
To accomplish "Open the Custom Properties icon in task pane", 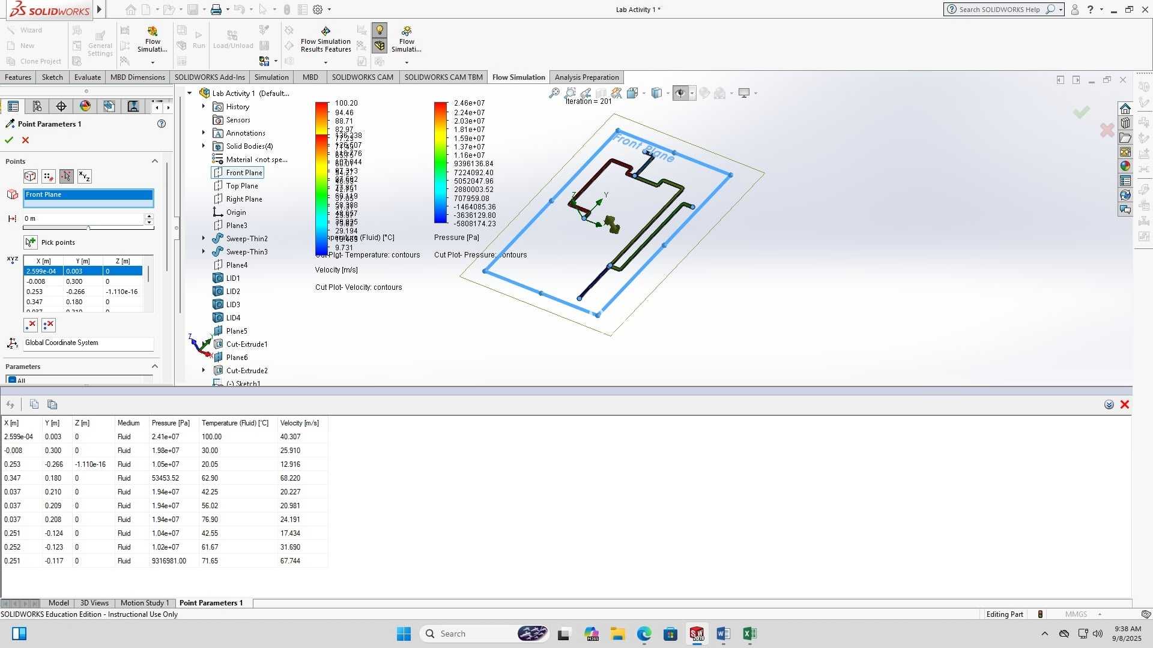I will coord(1125,181).
